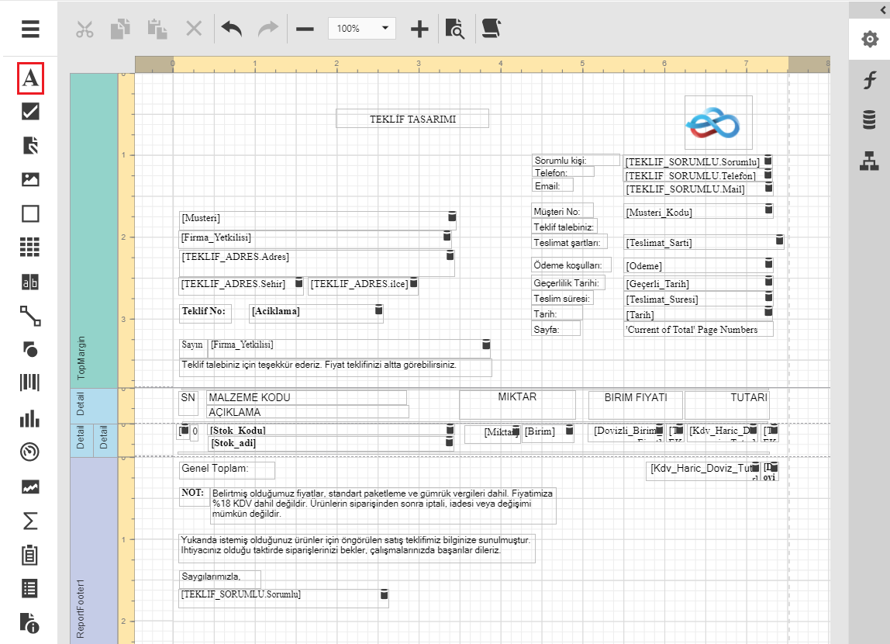Open the hamburger main menu
Viewport: 890px width, 644px height.
[30, 29]
